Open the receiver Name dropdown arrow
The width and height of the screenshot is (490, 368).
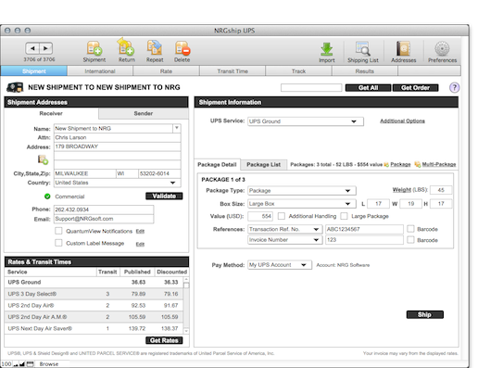[177, 128]
